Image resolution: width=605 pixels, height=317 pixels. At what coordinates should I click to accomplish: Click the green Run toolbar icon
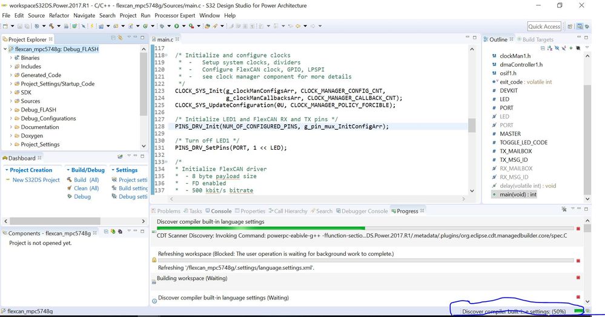tap(176, 26)
